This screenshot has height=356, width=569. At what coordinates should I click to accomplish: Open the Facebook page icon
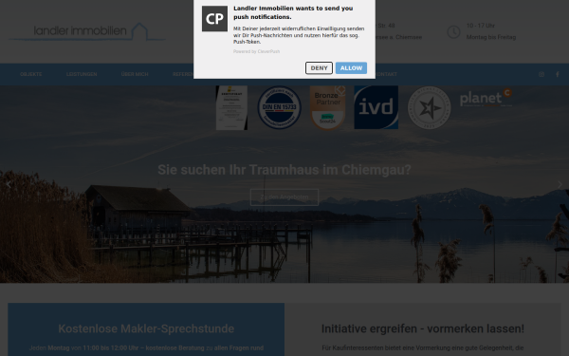[x=558, y=74]
